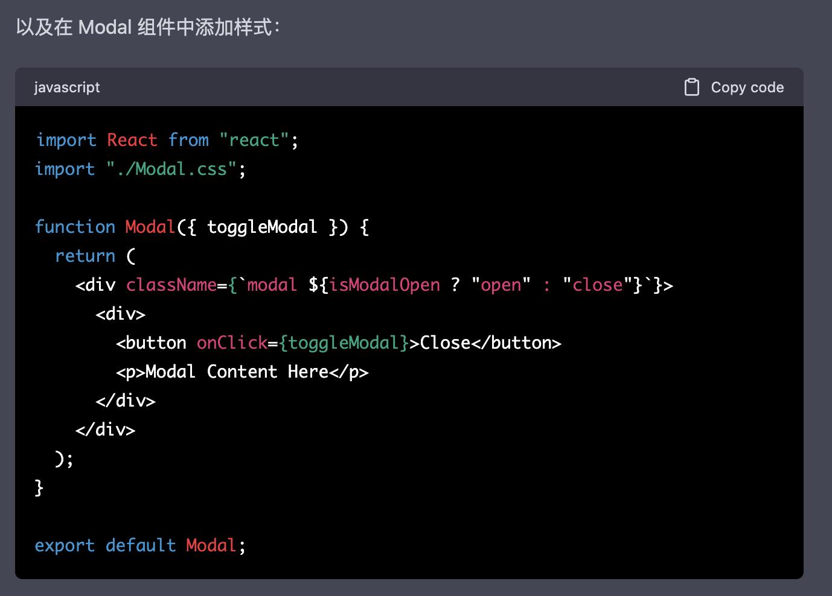Click the onClick handler on the button element

pyautogui.click(x=232, y=343)
